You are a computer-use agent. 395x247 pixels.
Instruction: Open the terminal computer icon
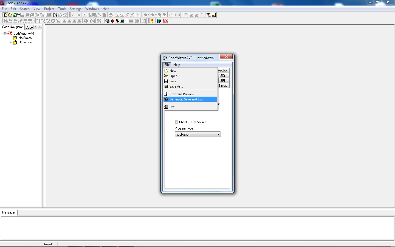coord(122,21)
